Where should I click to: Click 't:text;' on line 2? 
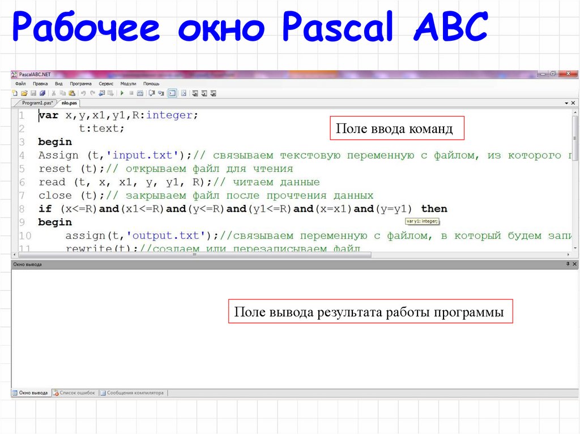[x=102, y=128]
